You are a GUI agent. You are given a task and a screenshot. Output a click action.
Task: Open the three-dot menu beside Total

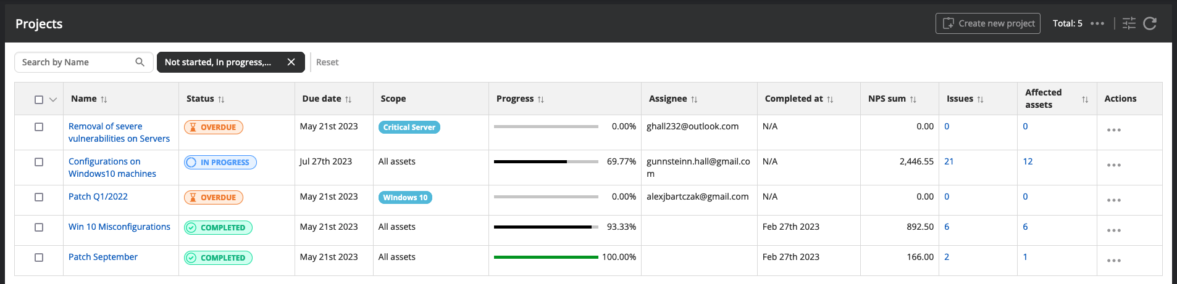click(x=1097, y=23)
